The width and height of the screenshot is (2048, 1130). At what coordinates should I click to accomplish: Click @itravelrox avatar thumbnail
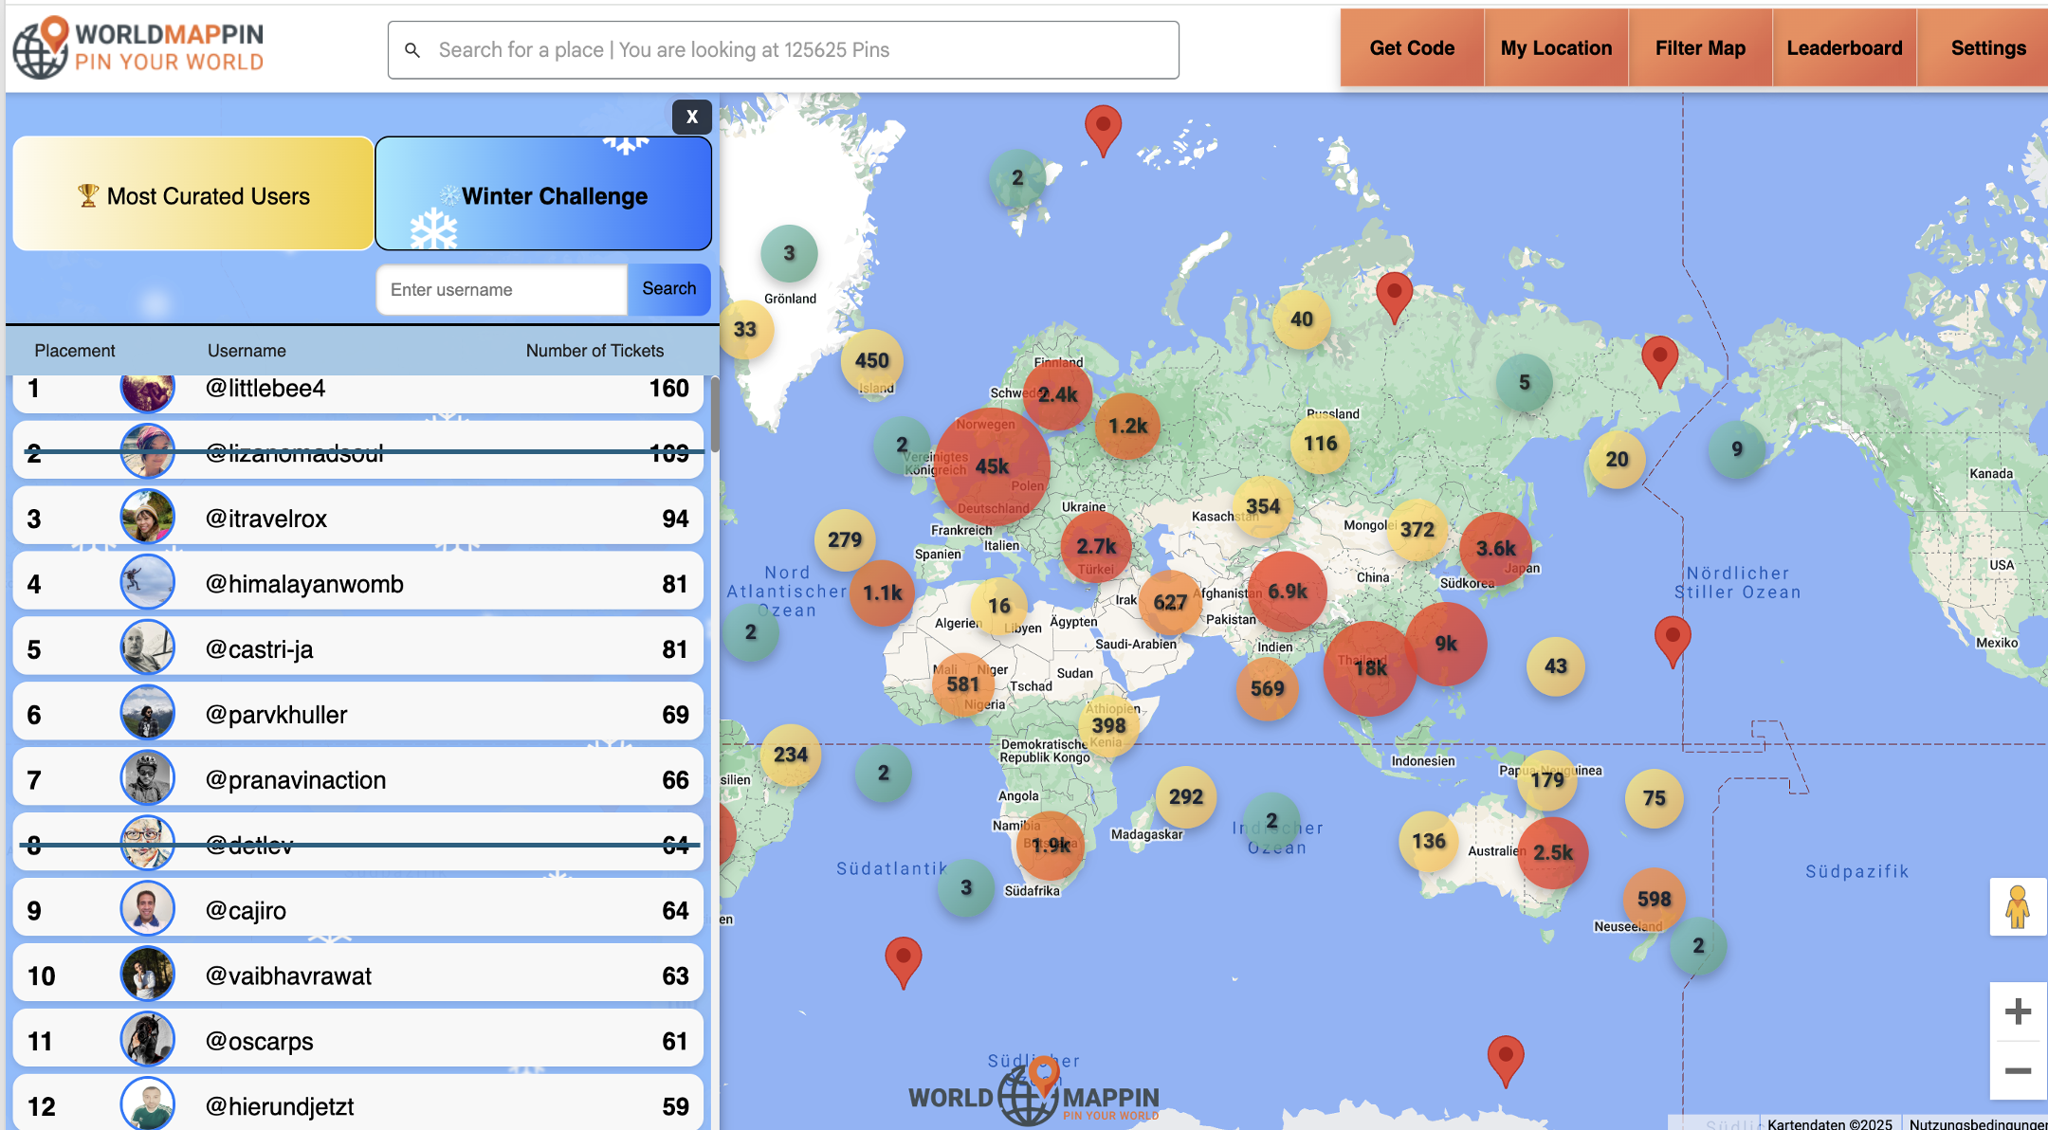point(147,517)
